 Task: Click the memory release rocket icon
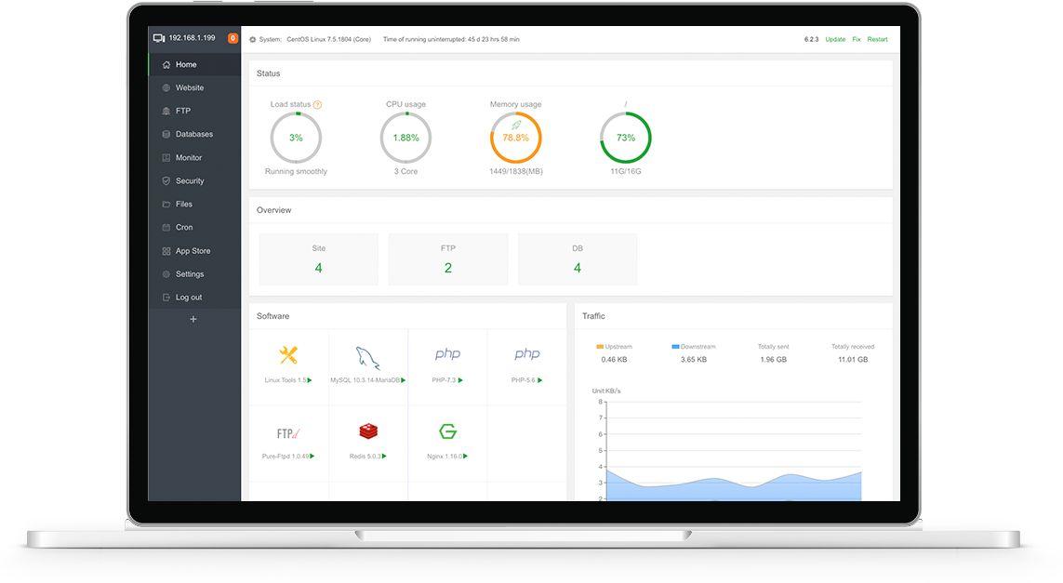click(x=516, y=125)
